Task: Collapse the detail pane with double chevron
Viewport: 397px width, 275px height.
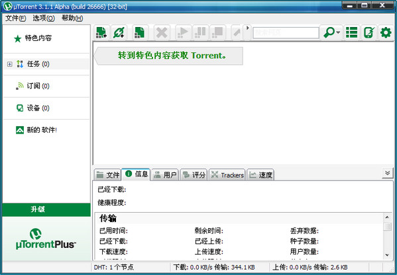Action: click(x=387, y=173)
